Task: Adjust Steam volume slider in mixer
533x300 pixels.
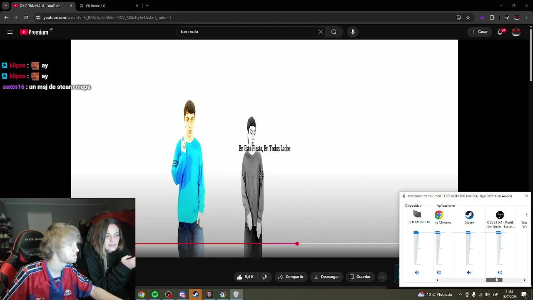Action: [468, 233]
